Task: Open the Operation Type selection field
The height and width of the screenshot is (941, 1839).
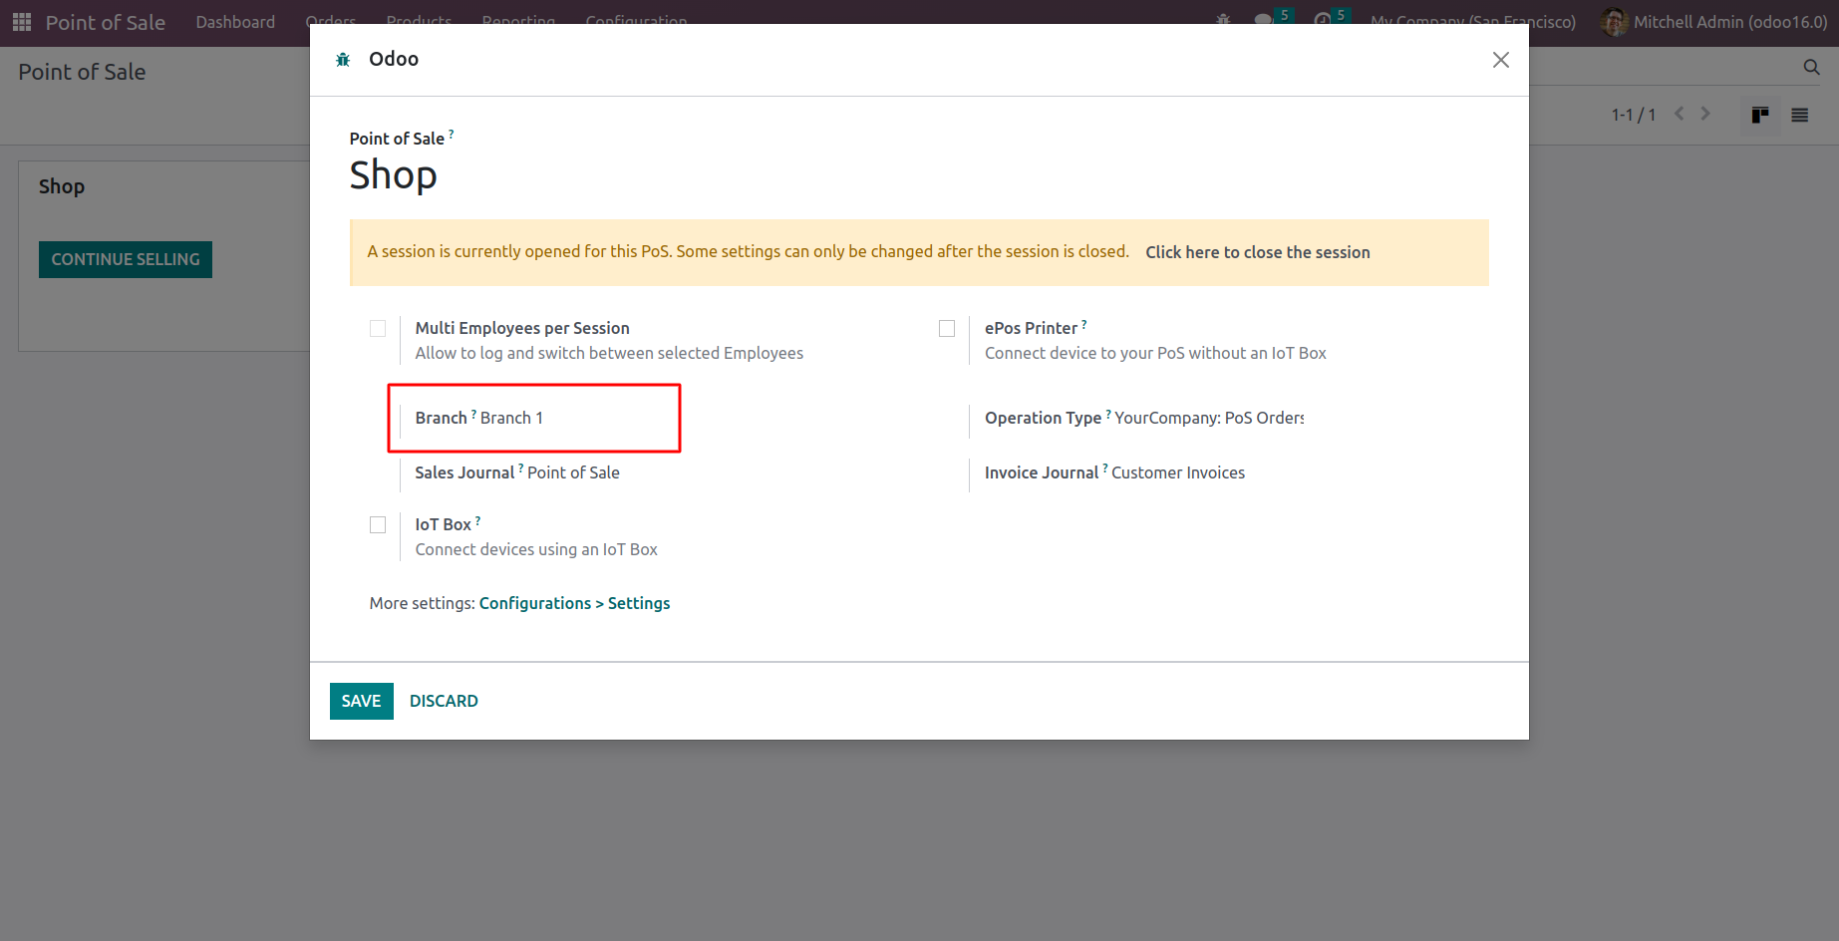Action: click(x=1208, y=419)
